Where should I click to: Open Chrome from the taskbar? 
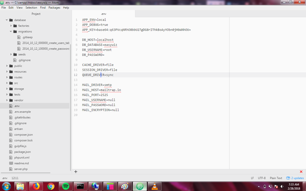(51, 186)
